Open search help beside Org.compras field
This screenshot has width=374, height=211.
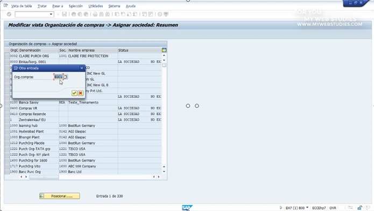[65, 77]
